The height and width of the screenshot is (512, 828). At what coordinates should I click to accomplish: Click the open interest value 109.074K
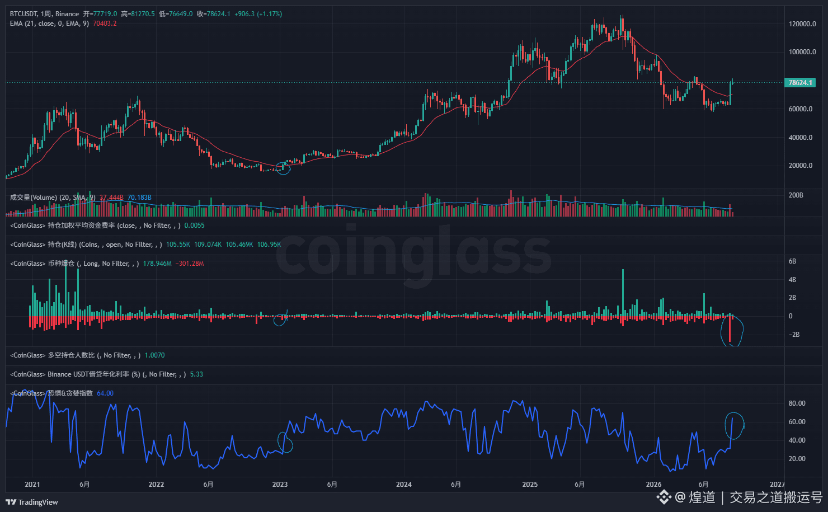point(208,245)
